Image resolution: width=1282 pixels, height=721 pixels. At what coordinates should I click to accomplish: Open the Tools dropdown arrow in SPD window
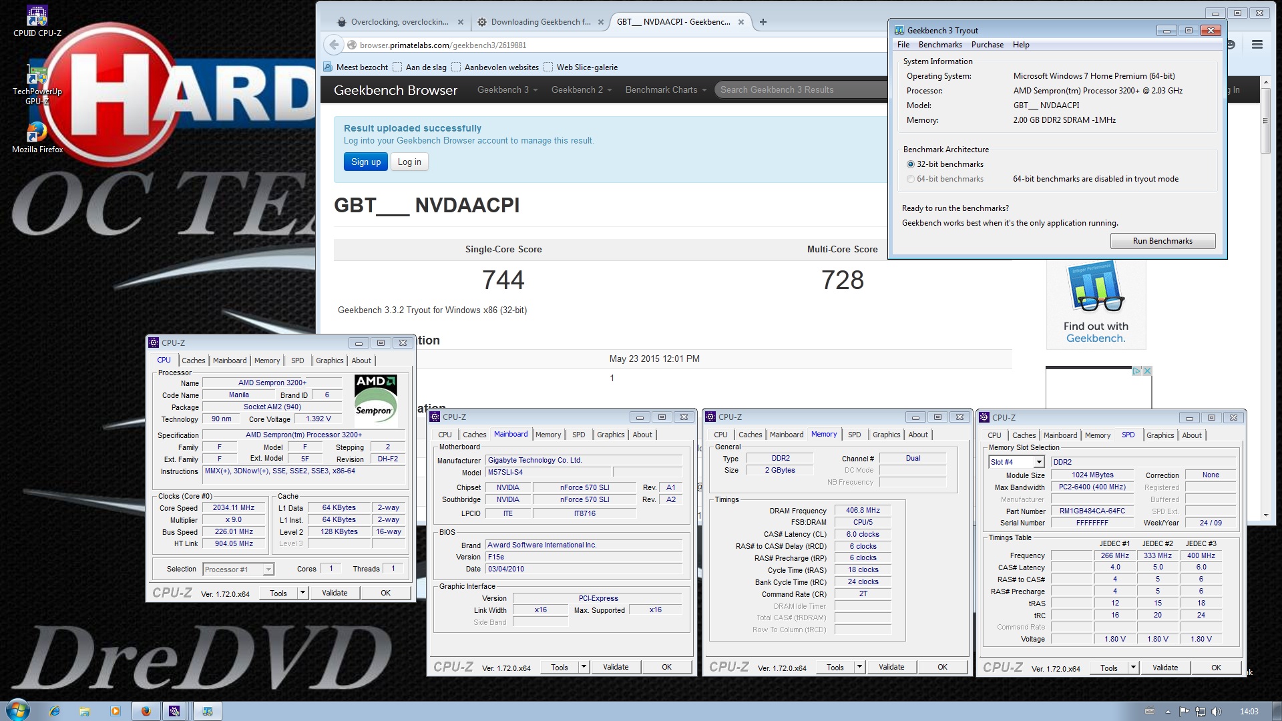(x=1133, y=668)
